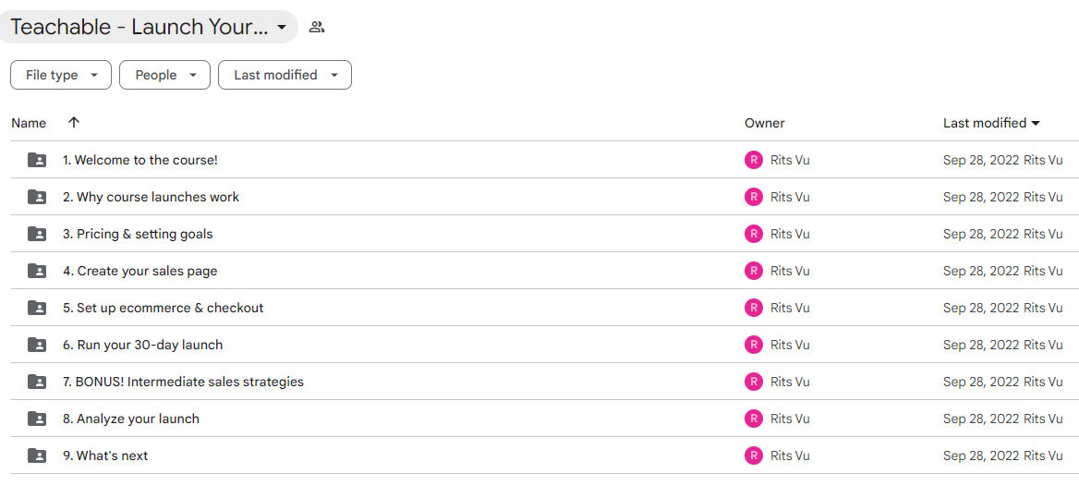Click owner name Rits Vu in Pricing row
This screenshot has width=1079, height=486.
pyautogui.click(x=790, y=234)
